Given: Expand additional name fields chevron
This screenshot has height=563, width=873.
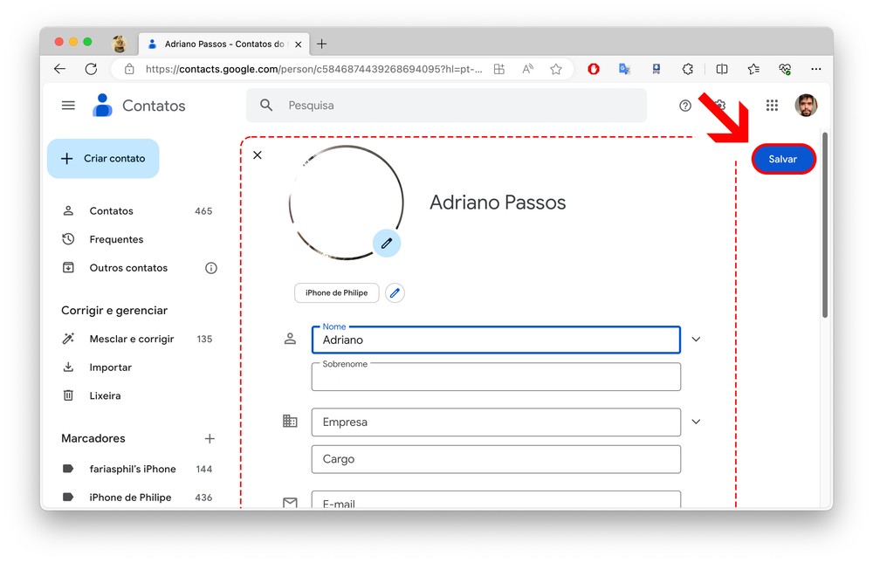Looking at the screenshot, I should pos(696,340).
